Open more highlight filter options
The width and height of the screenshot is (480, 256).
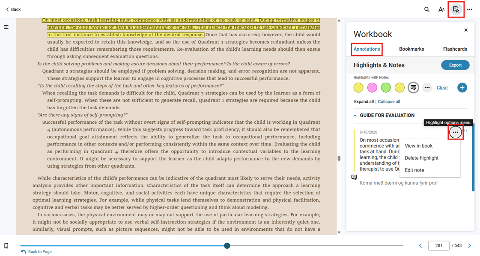(x=427, y=87)
